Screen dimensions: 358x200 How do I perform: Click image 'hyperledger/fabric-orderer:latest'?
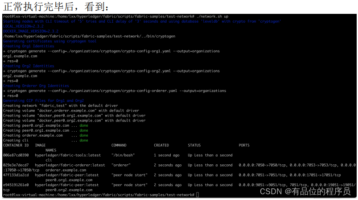tap(70, 165)
